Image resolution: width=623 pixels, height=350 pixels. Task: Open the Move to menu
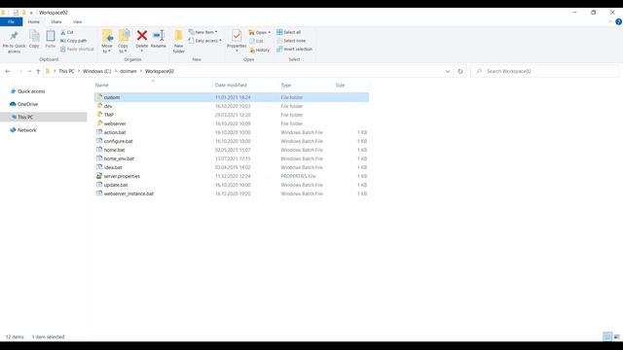point(107,41)
